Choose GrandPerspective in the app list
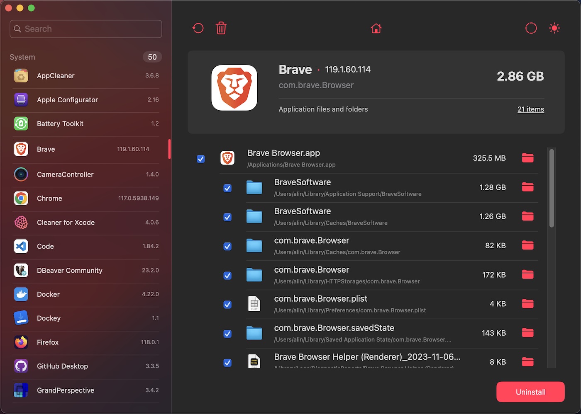This screenshot has height=414, width=581. (86, 390)
